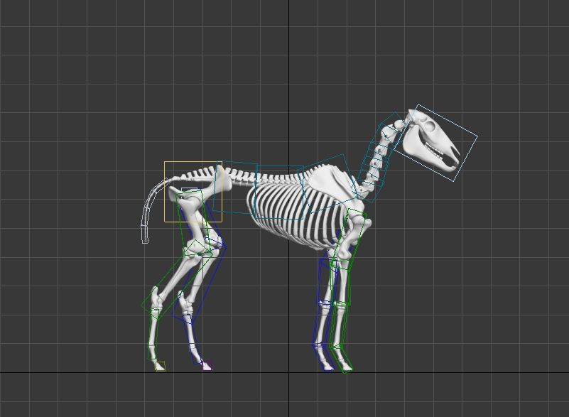This screenshot has width=569, height=417.
Task: Click the grid origin where dark axes cross
Action: pos(288,372)
